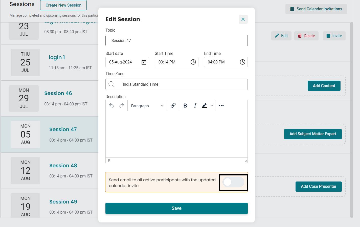Click Create New Session button
The width and height of the screenshot is (360, 227).
pyautogui.click(x=63, y=5)
